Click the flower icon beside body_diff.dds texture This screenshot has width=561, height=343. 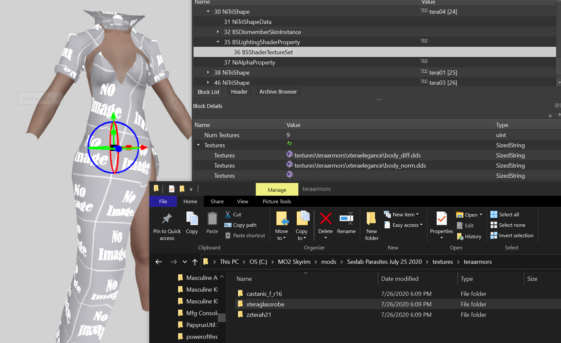click(290, 154)
